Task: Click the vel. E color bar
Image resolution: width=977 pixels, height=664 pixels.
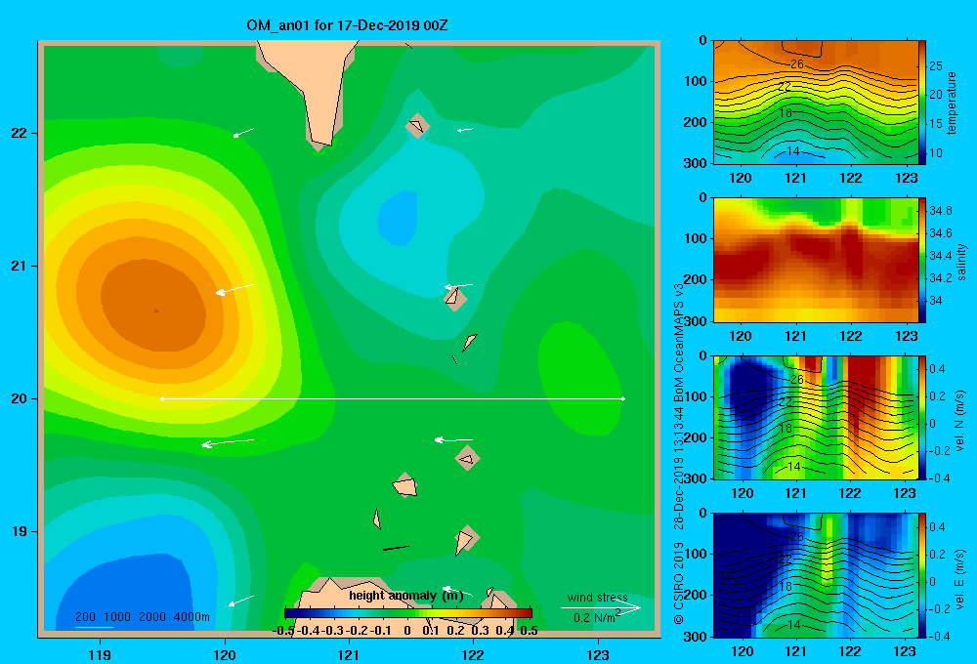Action: pos(922,575)
